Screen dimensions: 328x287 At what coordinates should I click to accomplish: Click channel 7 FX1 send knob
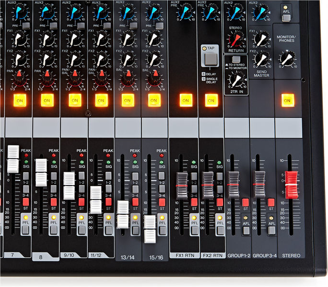20,39
